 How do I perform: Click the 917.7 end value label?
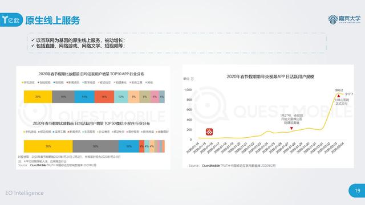point(349,94)
